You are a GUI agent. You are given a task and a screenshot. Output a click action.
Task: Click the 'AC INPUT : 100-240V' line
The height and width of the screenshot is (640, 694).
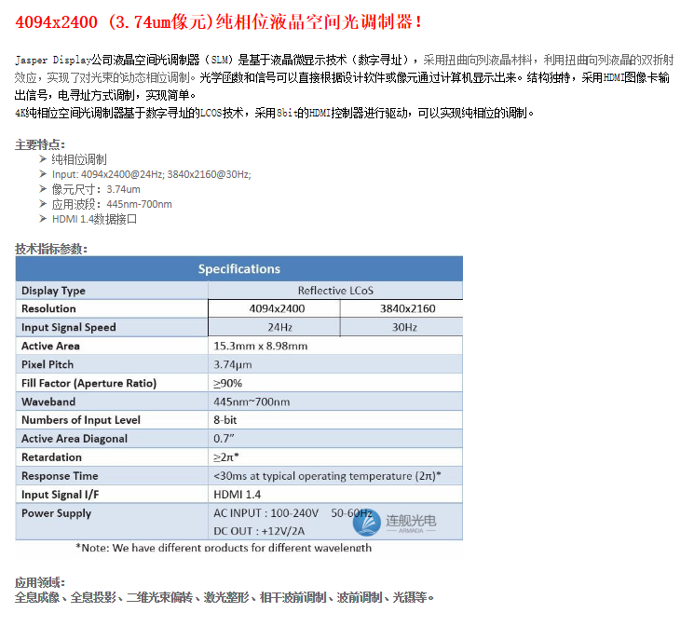click(x=293, y=513)
